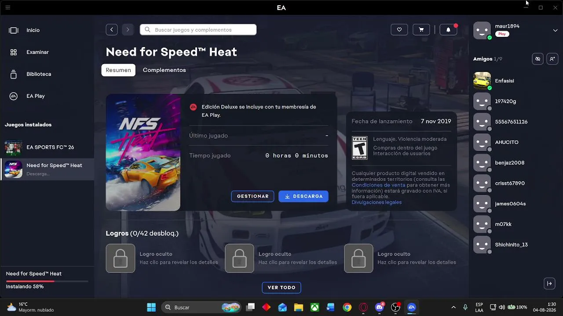The width and height of the screenshot is (563, 316).
Task: Click the ESP LAA language indicator
Action: coord(479,307)
